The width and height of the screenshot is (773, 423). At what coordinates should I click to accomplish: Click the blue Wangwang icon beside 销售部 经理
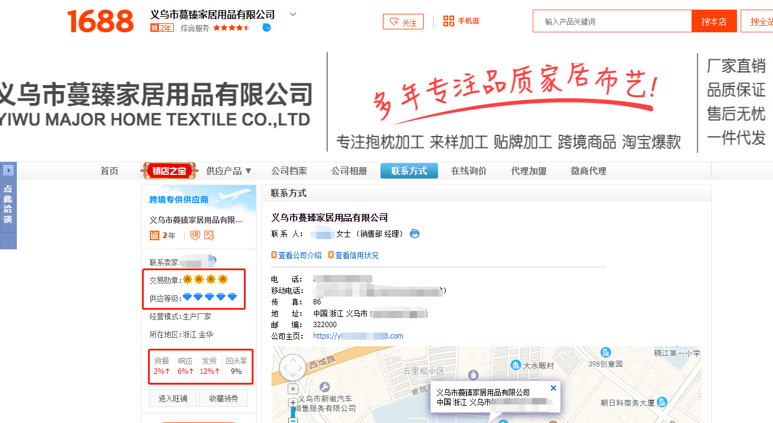415,234
